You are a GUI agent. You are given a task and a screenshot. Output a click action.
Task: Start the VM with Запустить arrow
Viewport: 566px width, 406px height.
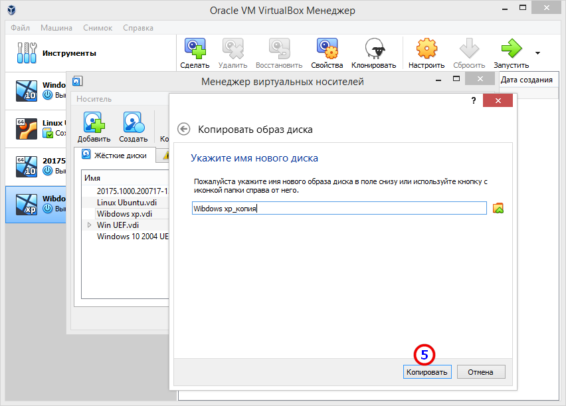click(x=512, y=49)
